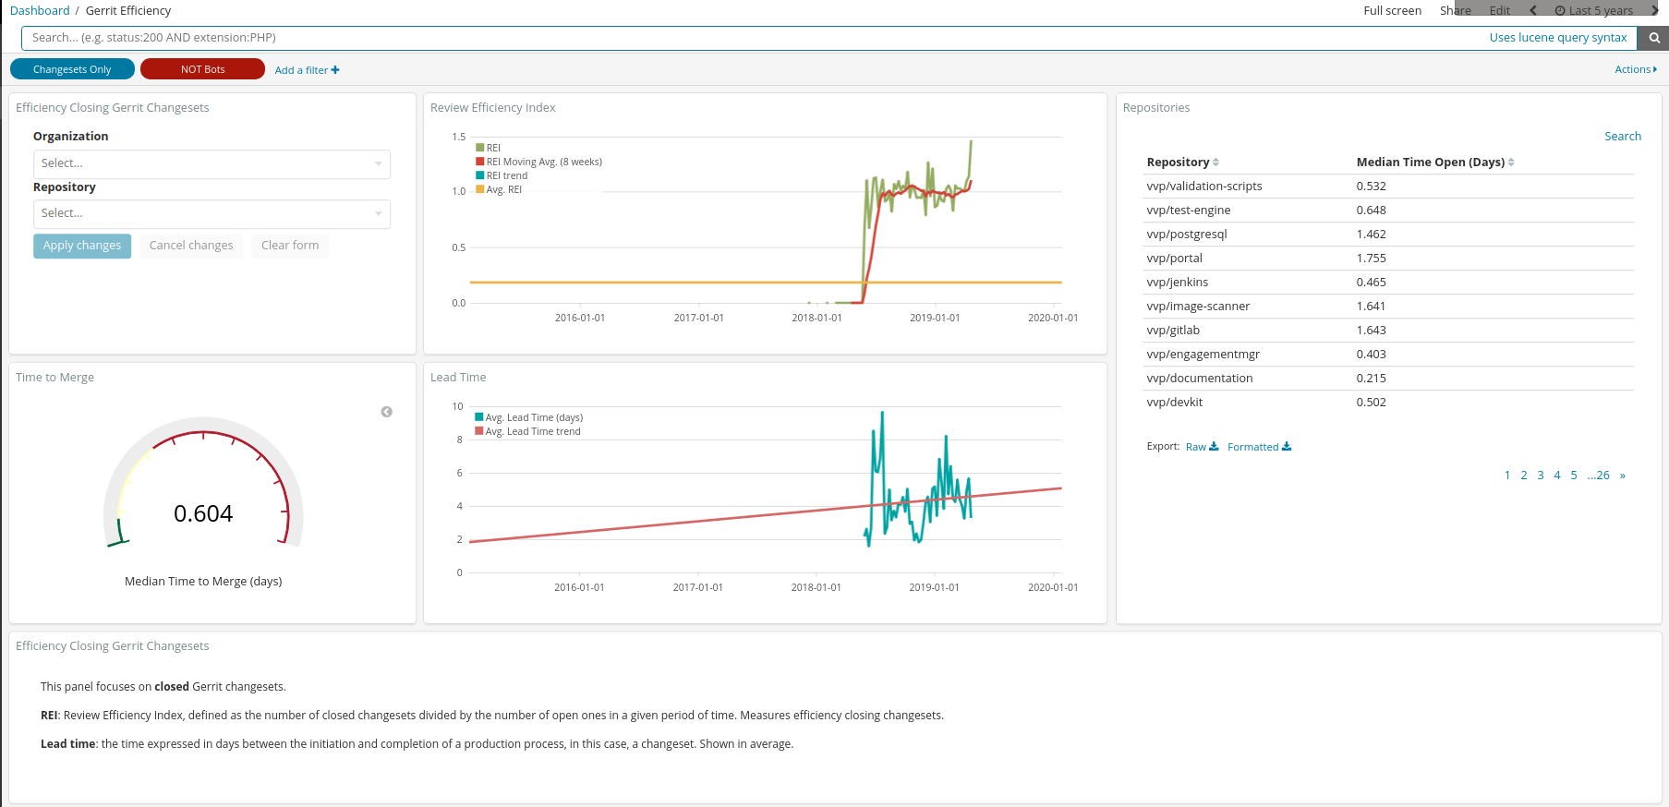
Task: Click the Raw export download icon
Action: coord(1214,447)
